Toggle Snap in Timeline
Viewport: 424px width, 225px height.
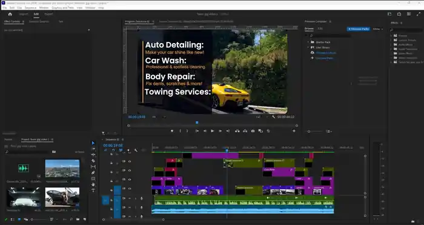[x=113, y=150]
